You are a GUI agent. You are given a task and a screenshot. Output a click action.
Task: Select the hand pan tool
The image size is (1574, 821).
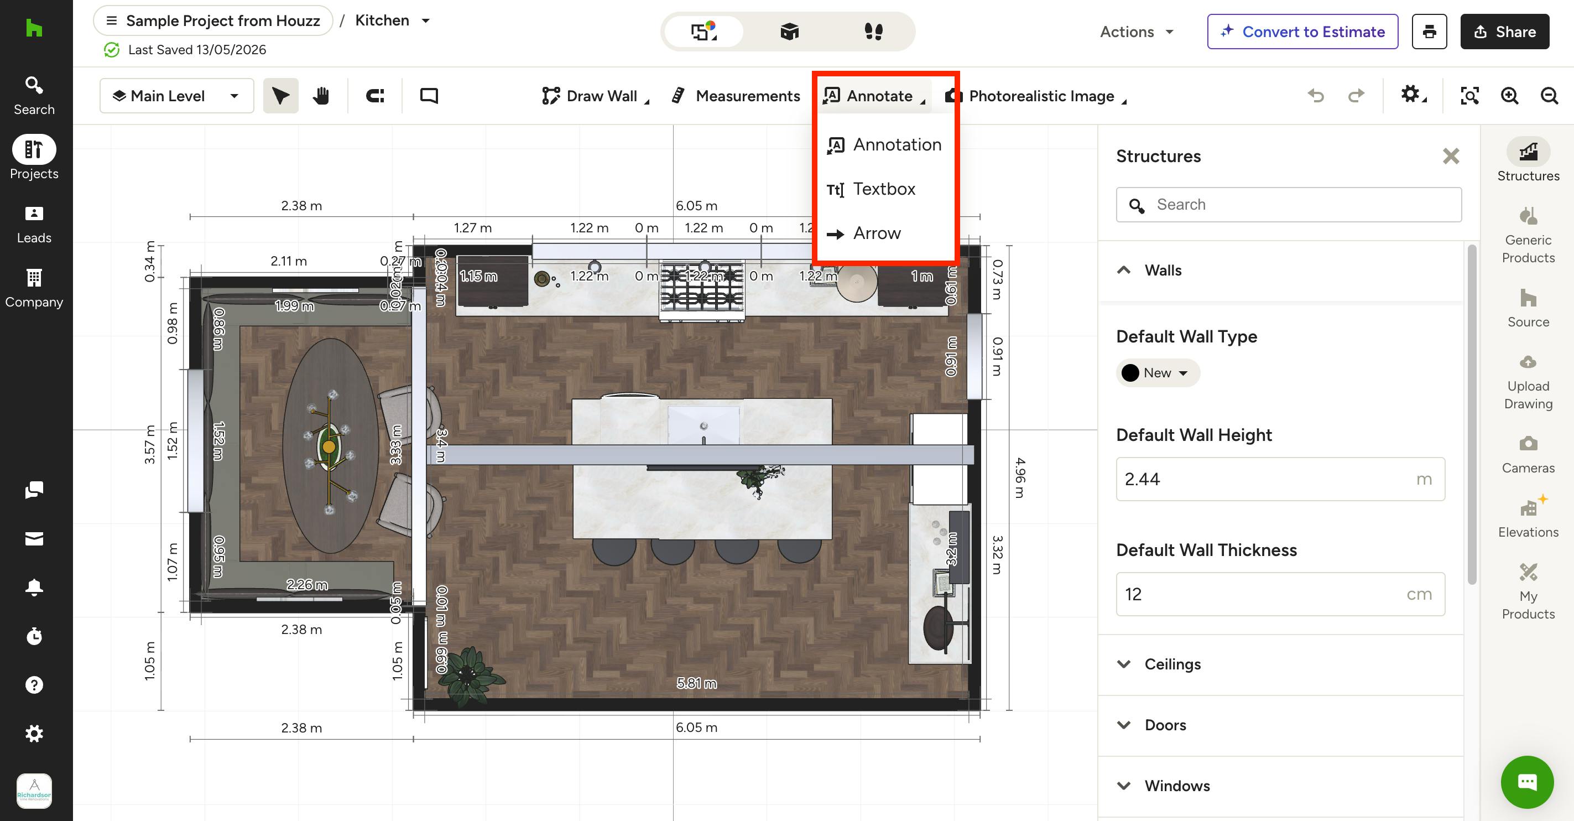321,95
